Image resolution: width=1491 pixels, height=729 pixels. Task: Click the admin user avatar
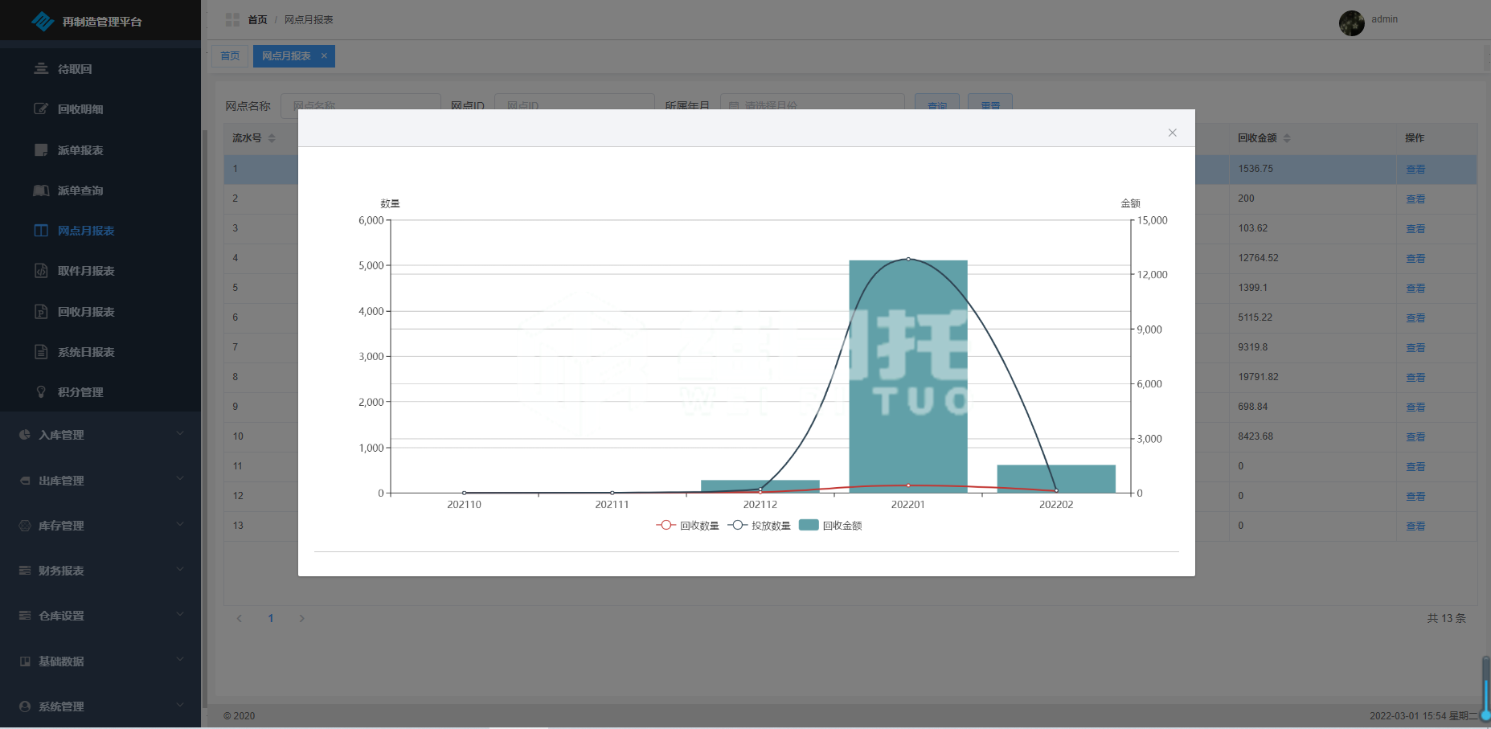(1351, 23)
